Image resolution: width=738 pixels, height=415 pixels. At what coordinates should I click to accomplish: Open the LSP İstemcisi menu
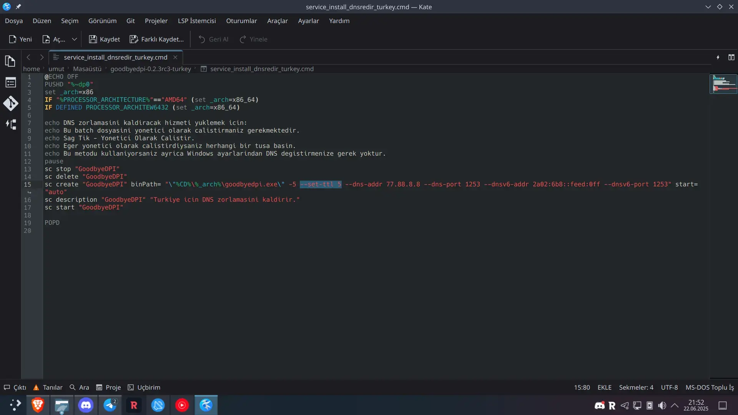[x=197, y=21]
